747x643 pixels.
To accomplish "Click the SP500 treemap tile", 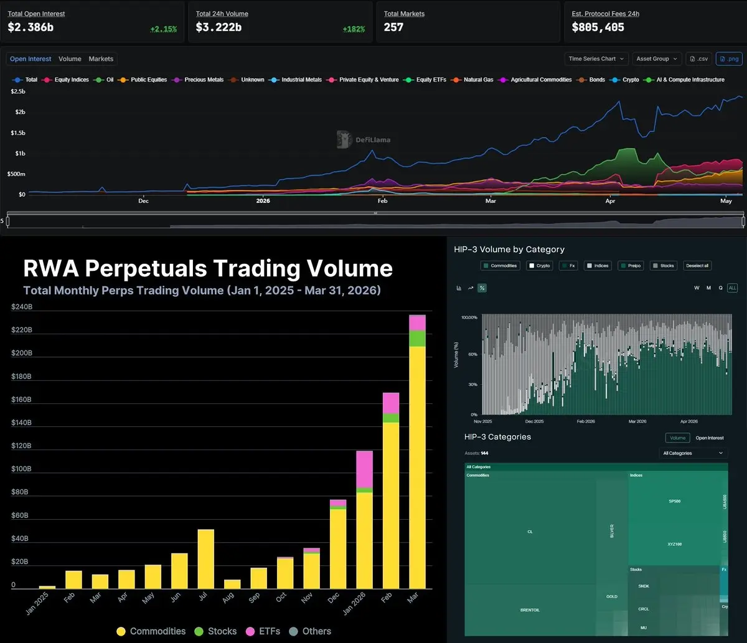I will [x=674, y=501].
